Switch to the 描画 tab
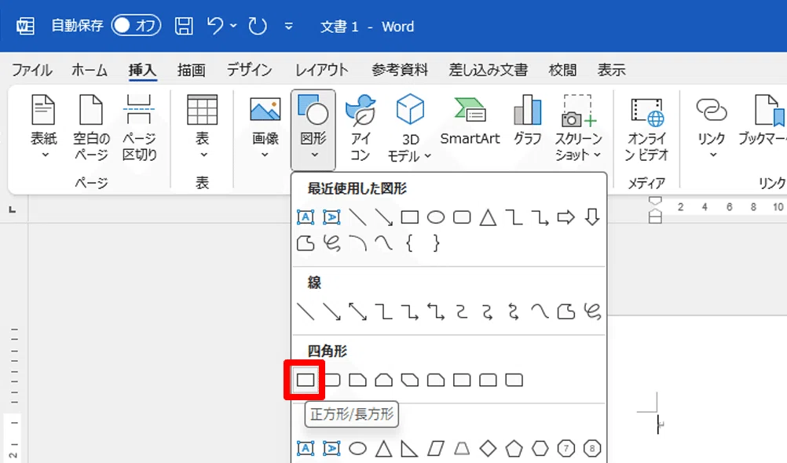Viewport: 787px width, 463px height. [x=191, y=70]
